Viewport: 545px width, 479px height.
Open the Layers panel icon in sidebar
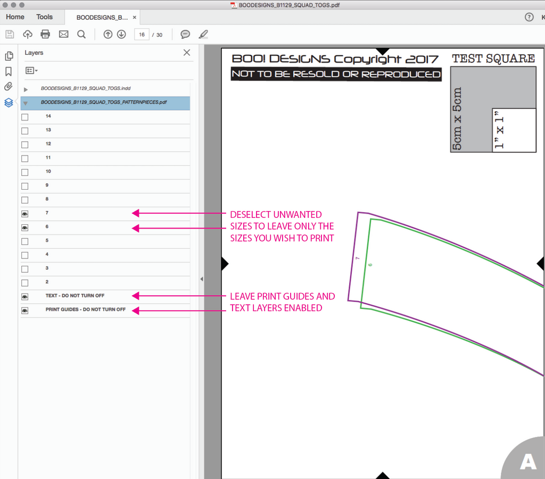tap(9, 102)
